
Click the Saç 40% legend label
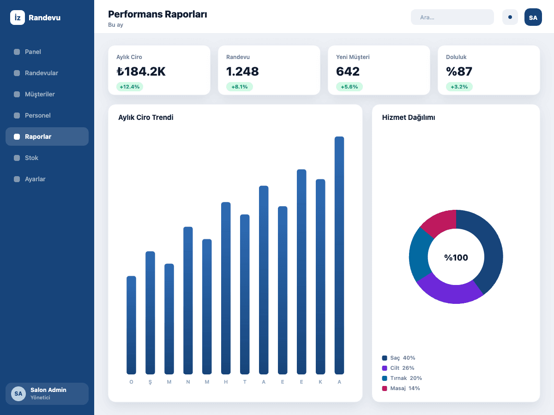pos(403,358)
